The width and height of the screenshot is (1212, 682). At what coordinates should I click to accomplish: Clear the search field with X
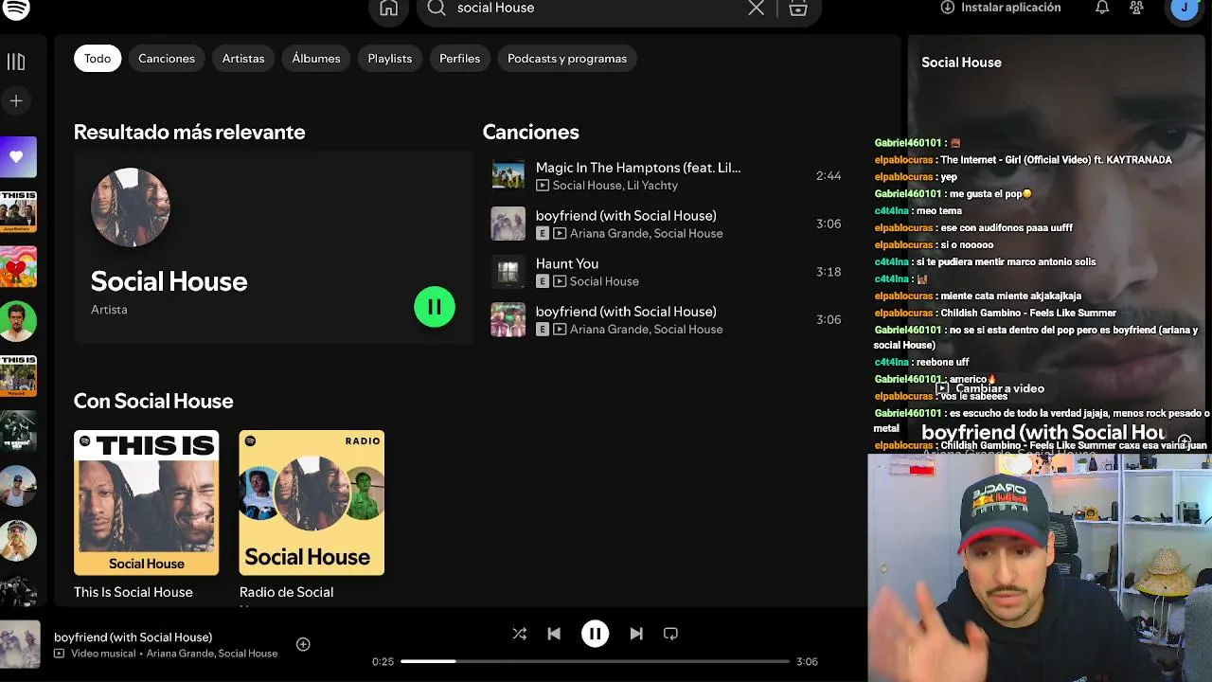pos(756,8)
